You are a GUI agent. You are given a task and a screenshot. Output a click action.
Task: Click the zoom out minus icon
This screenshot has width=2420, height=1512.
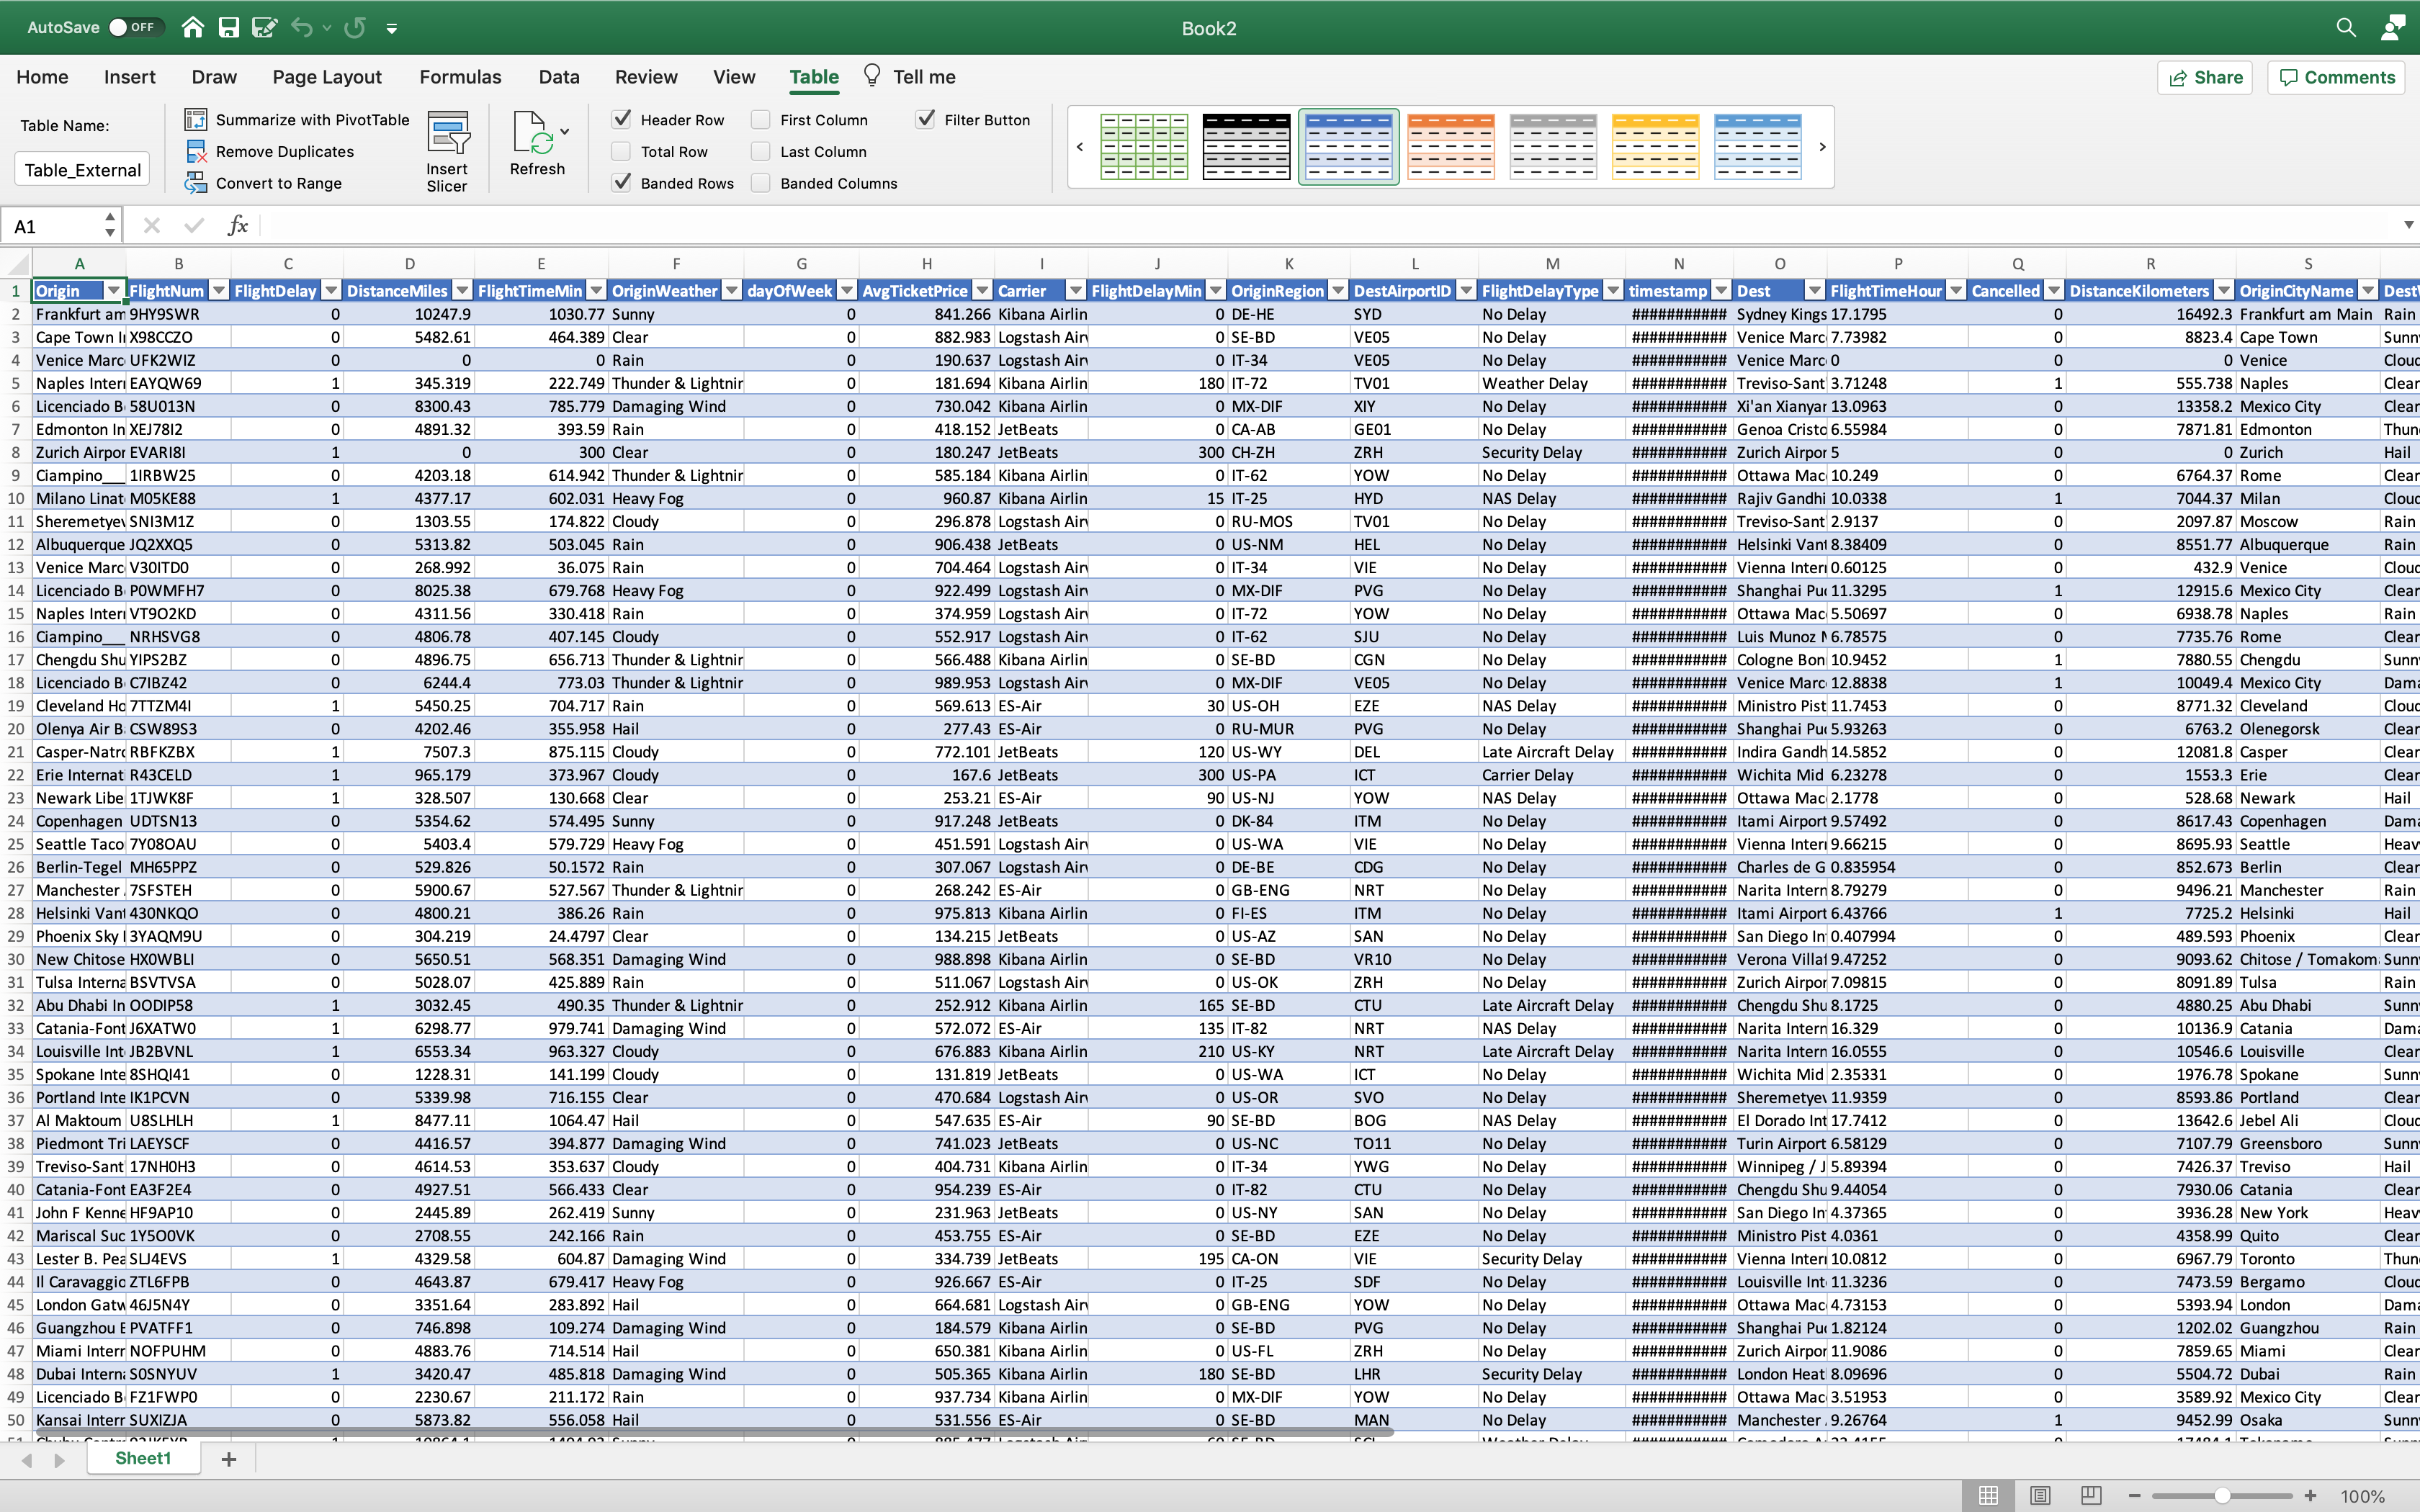click(2135, 1496)
